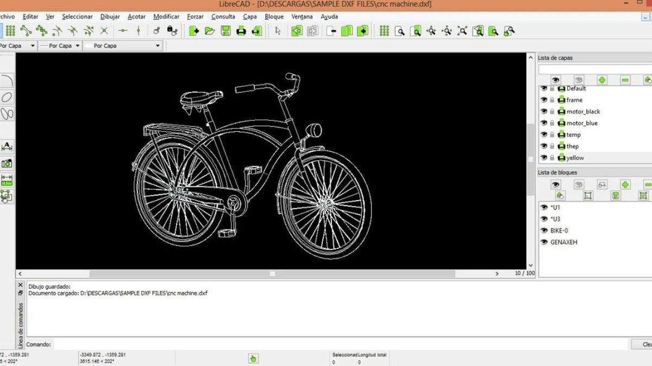The width and height of the screenshot is (652, 366).
Task: Remove the layer with the green minus icon
Action: pos(625,80)
